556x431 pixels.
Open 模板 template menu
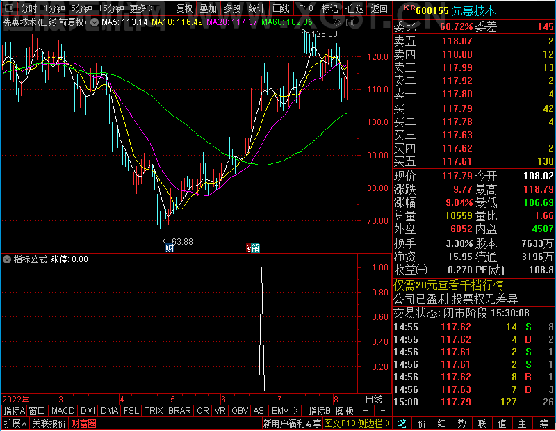344,411
